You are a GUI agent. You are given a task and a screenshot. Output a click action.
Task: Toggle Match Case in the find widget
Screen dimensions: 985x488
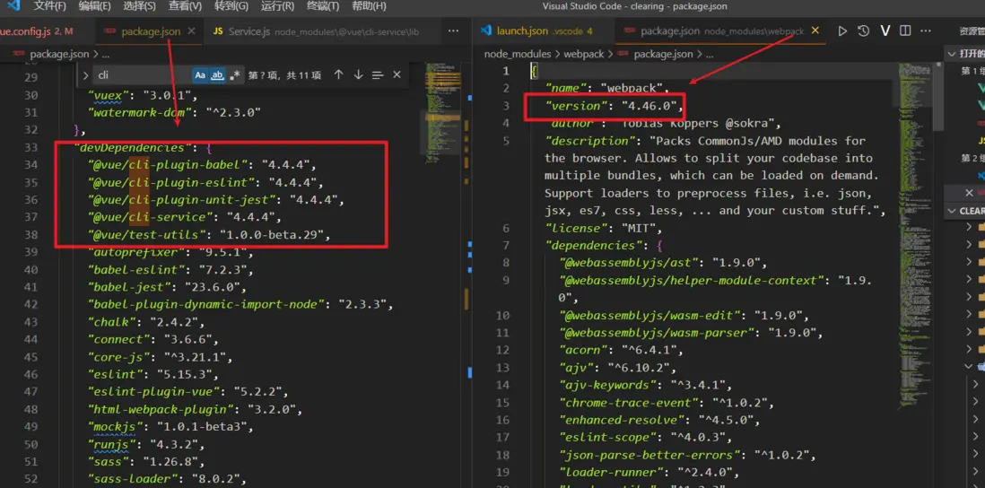pyautogui.click(x=200, y=75)
